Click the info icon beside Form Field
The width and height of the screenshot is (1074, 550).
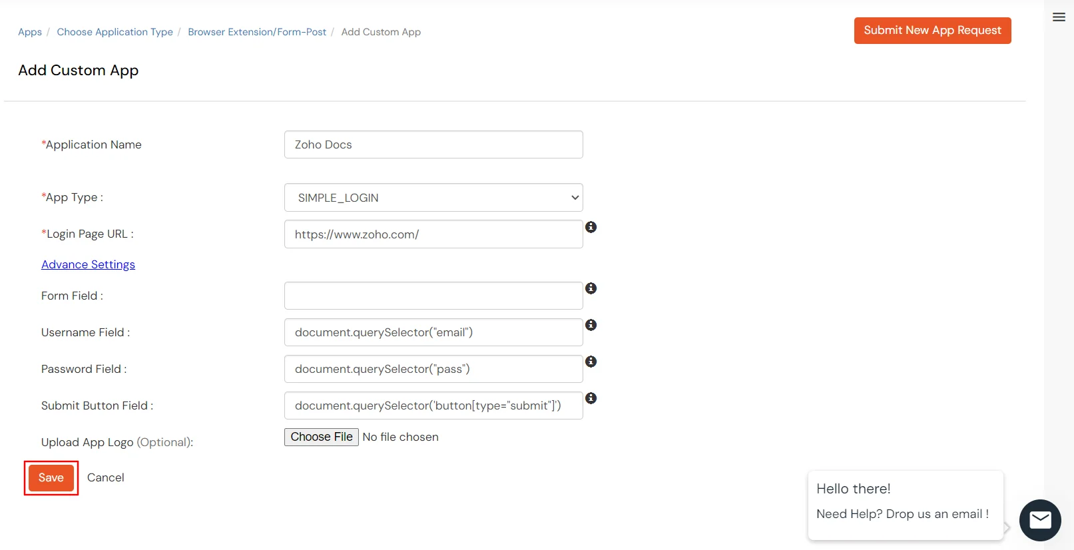[x=591, y=288]
